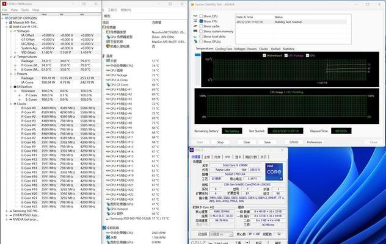Click the 温度 section icon in AIDA64 report
The height and width of the screenshot is (244, 386).
(x=104, y=56)
